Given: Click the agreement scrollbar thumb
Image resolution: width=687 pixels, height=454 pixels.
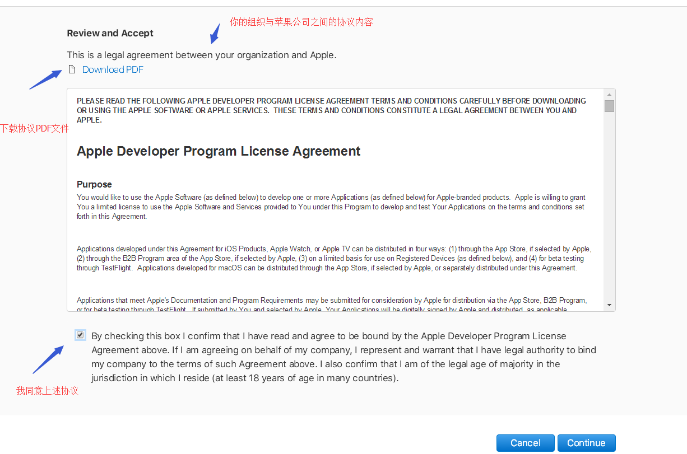Looking at the screenshot, I should (609, 106).
